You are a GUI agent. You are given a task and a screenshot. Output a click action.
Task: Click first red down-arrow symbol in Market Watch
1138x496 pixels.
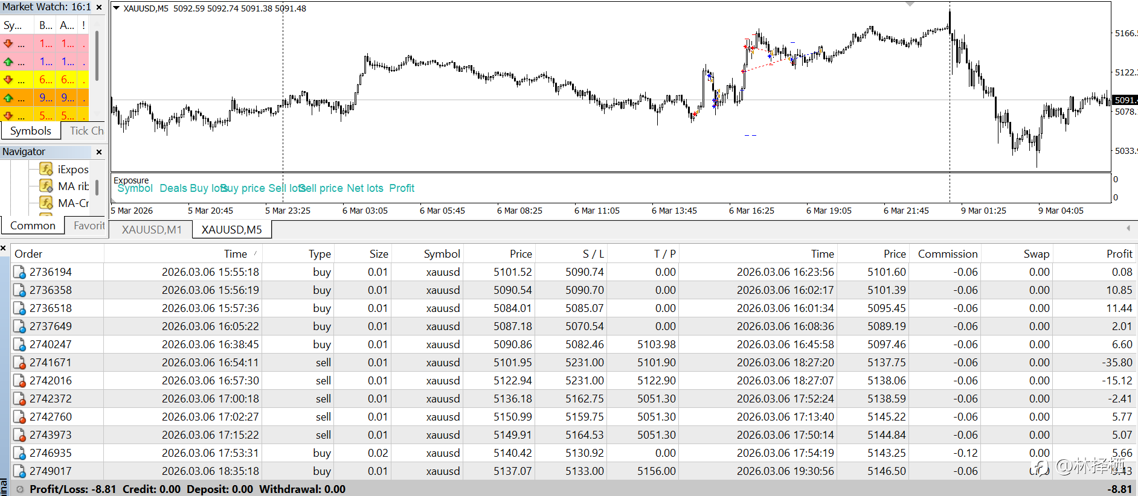[8, 43]
